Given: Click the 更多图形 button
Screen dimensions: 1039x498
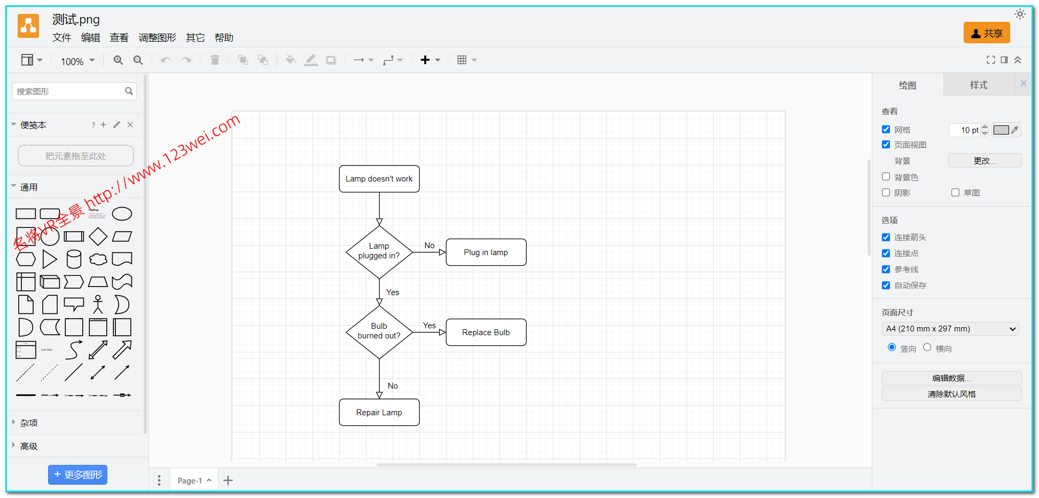Looking at the screenshot, I should 77,475.
